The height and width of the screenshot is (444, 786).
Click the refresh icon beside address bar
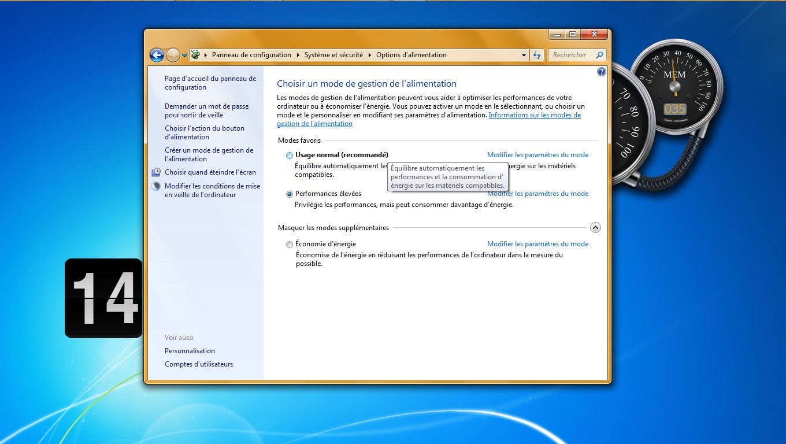click(x=537, y=55)
